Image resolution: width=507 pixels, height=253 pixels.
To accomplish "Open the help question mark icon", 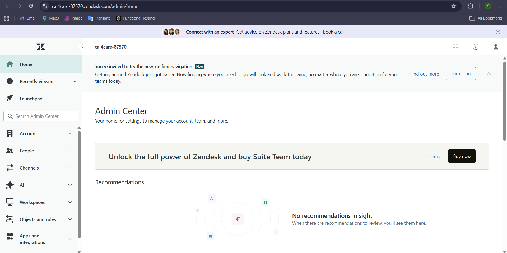I will click(475, 47).
